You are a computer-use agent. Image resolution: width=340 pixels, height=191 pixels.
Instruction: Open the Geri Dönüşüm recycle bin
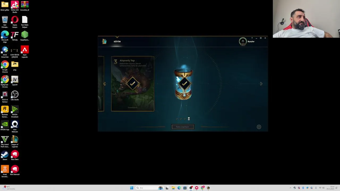click(5, 22)
